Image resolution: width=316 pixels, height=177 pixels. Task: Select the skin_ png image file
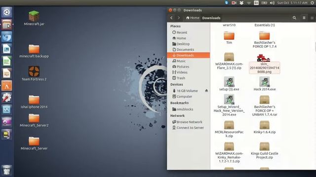coord(265,64)
